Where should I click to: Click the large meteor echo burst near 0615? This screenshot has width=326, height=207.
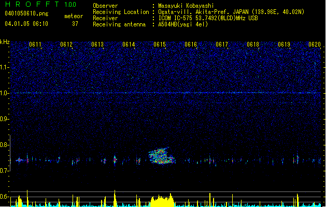[x=162, y=156]
